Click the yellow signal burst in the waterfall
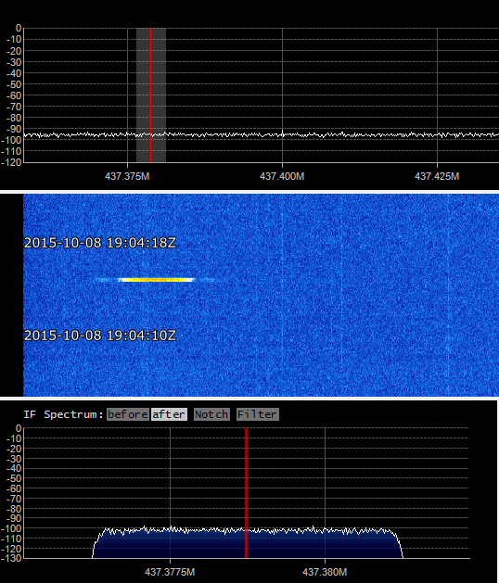The width and height of the screenshot is (499, 583). pos(157,280)
